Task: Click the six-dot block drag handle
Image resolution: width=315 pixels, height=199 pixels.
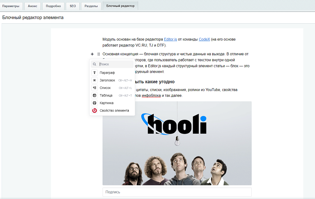Action: point(99,54)
